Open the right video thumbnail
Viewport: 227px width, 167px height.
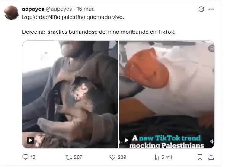pyautogui.click(x=166, y=94)
